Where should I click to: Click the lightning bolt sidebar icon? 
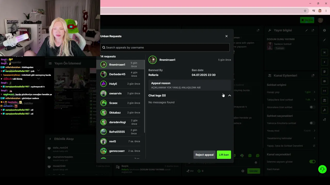pyautogui.click(x=325, y=62)
